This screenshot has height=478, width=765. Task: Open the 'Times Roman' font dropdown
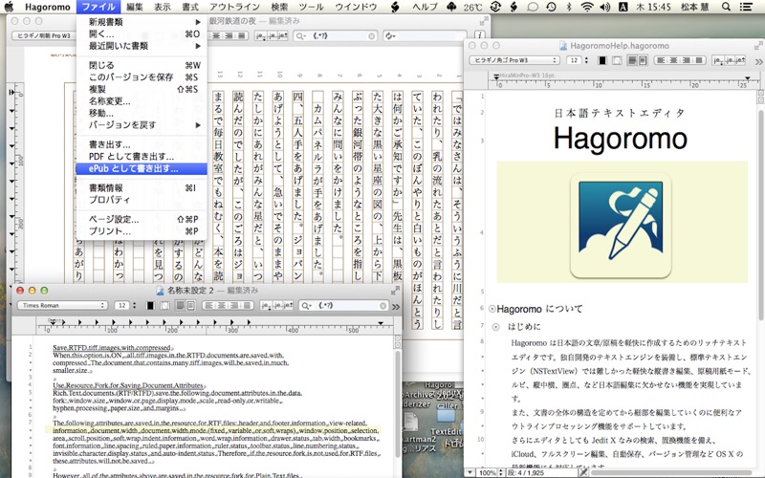[62, 305]
